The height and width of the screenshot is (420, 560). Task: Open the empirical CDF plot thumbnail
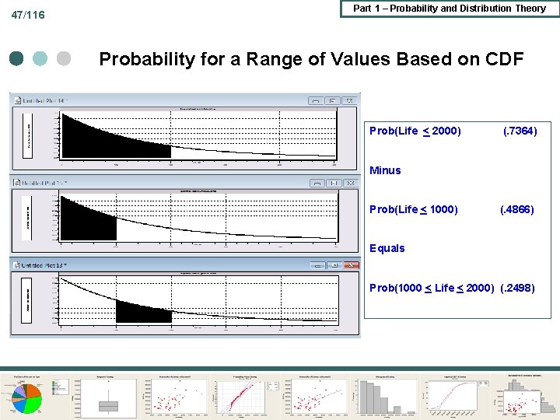(x=455, y=397)
